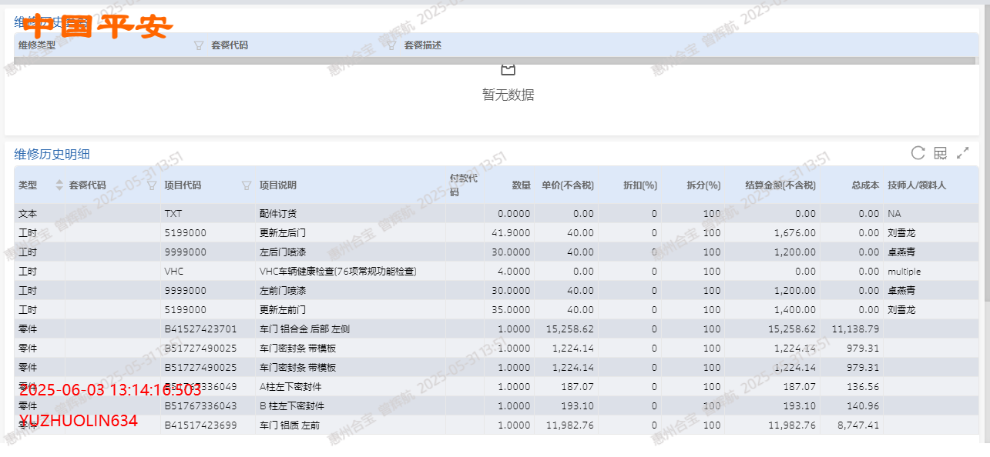Image resolution: width=990 pixels, height=457 pixels.
Task: Click part code B41527423701 cell
Action: click(201, 329)
